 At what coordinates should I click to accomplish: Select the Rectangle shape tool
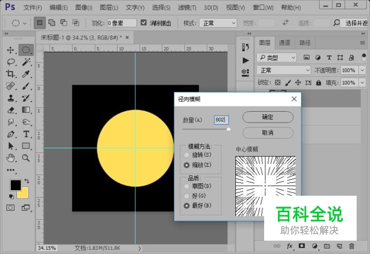tap(26, 146)
